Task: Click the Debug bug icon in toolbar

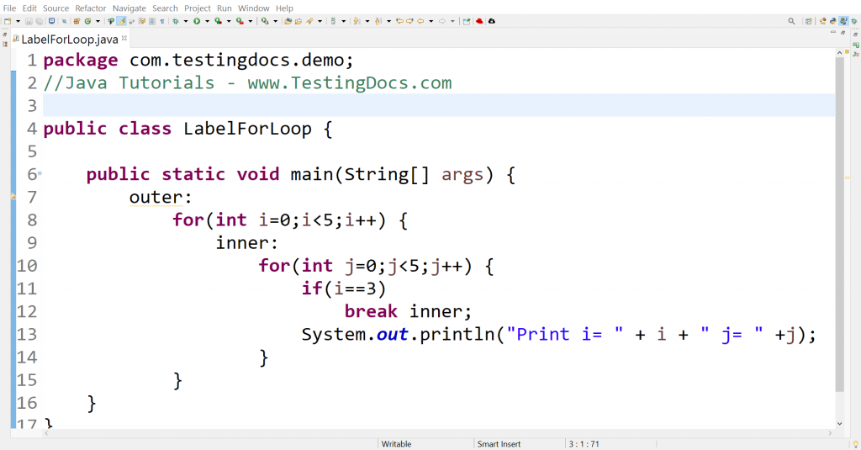Action: tap(177, 21)
